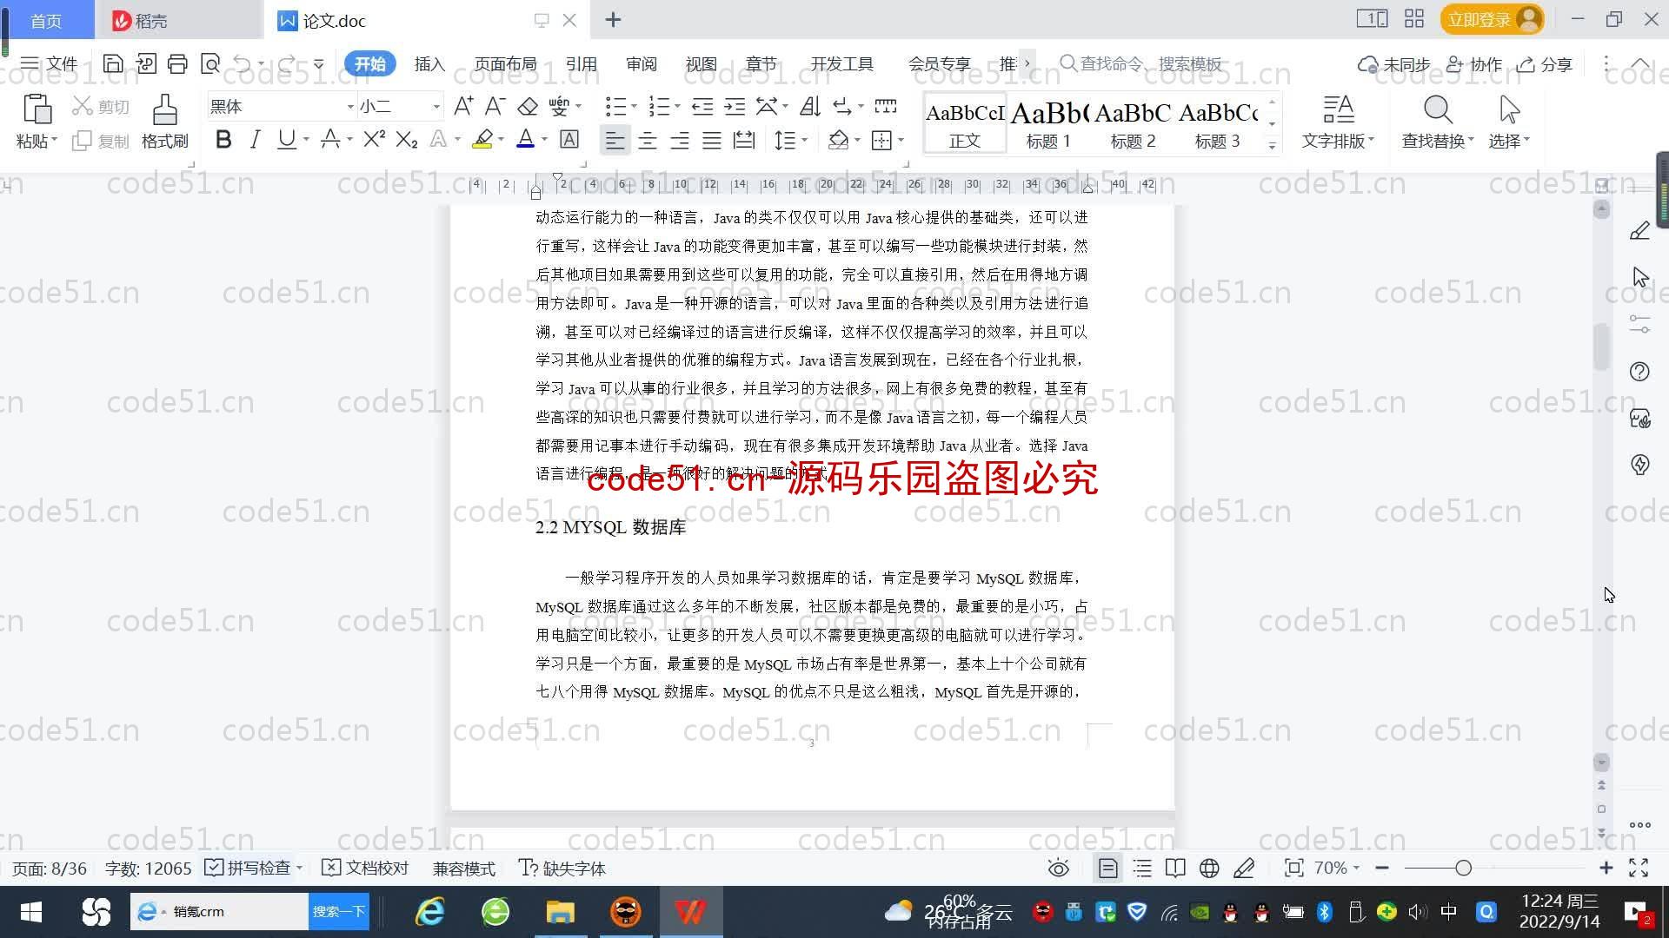Open new tab with plus button
1669x938 pixels.
613,19
